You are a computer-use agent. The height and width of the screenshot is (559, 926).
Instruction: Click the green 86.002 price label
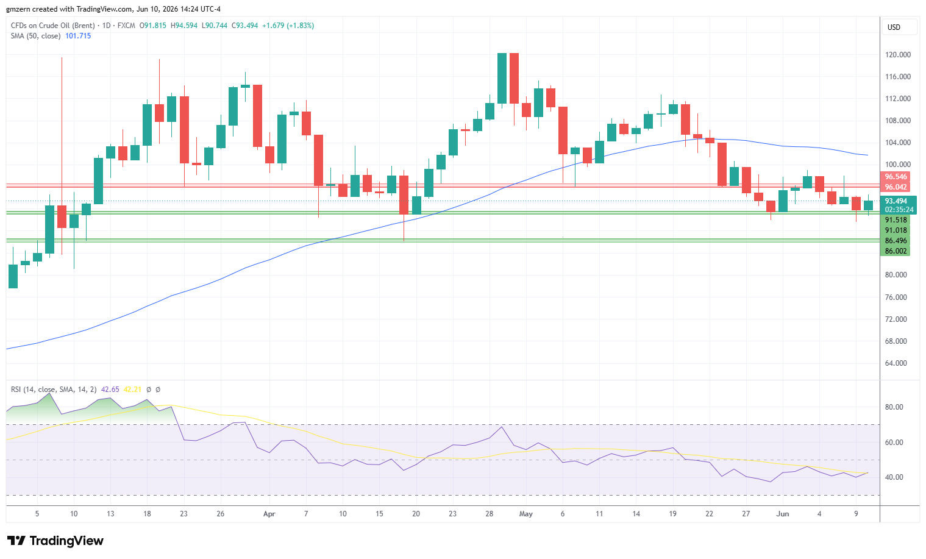(896, 251)
